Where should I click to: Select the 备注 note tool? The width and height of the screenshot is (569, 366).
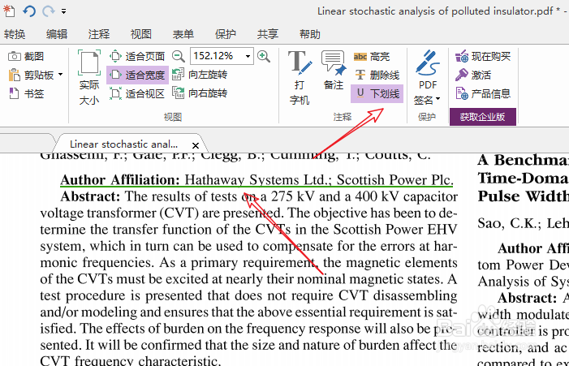(333, 71)
